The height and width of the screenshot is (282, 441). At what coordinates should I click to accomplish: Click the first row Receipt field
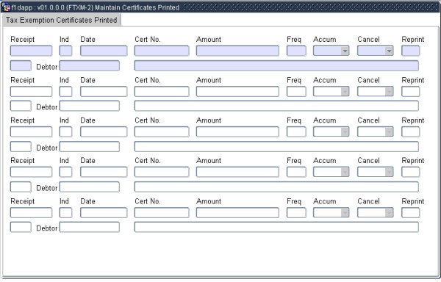click(x=31, y=51)
